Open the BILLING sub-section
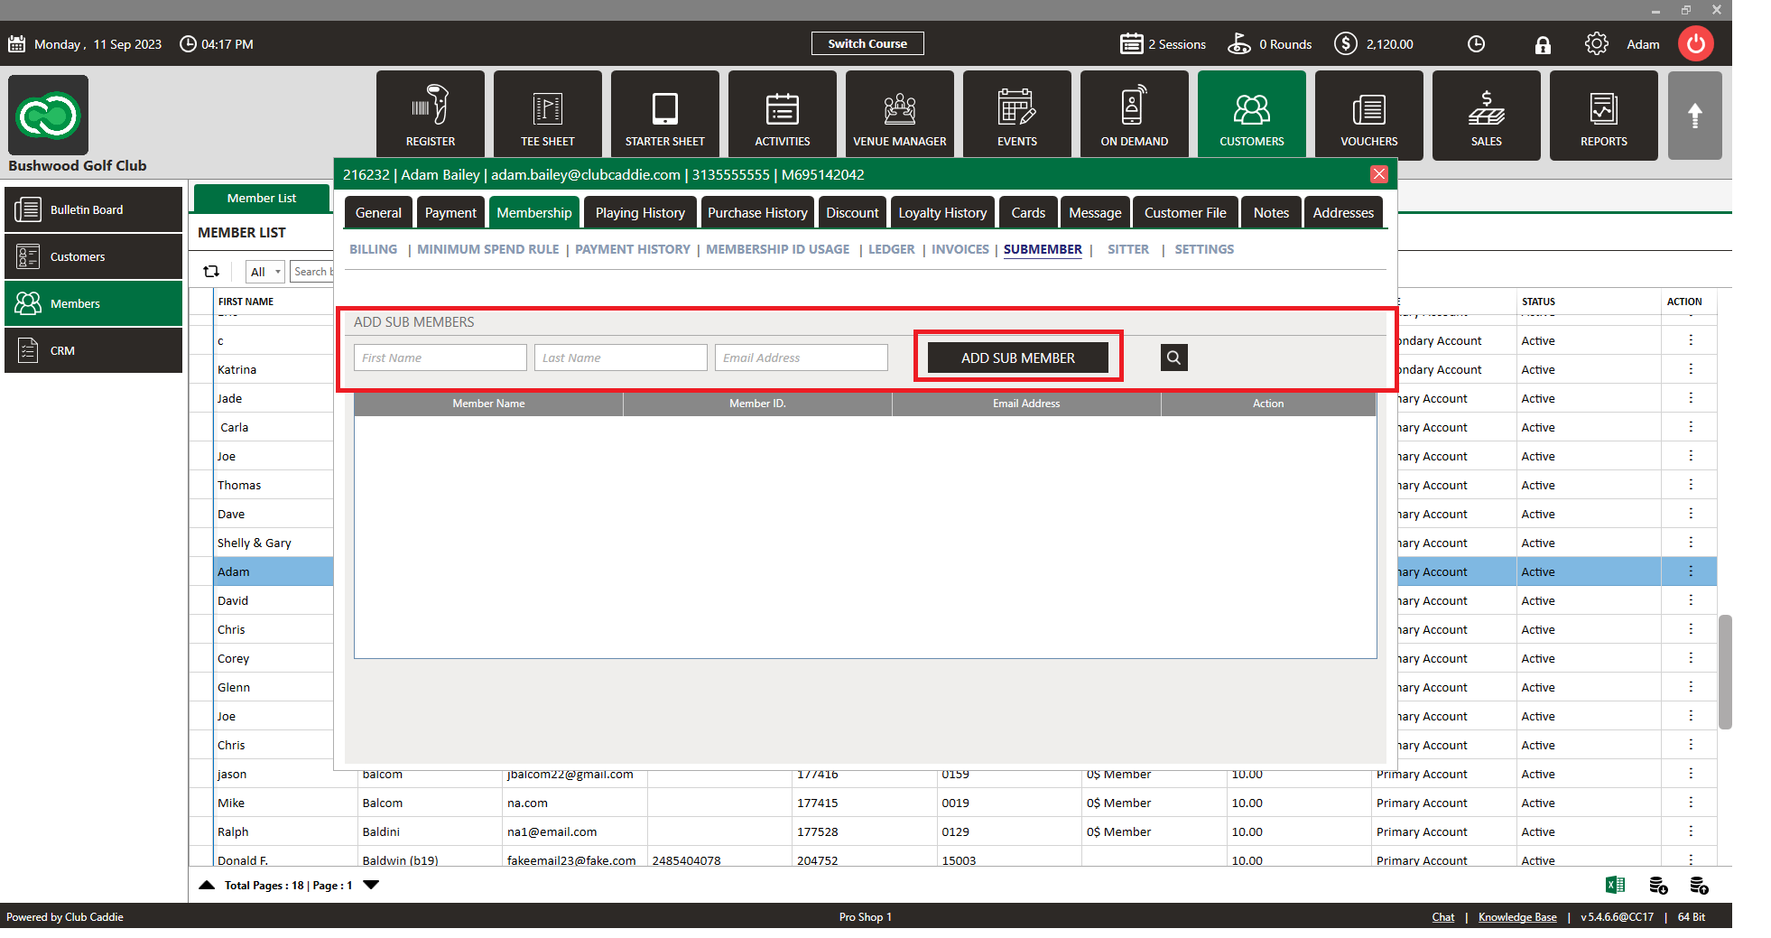This screenshot has width=1771, height=938. coord(373,249)
